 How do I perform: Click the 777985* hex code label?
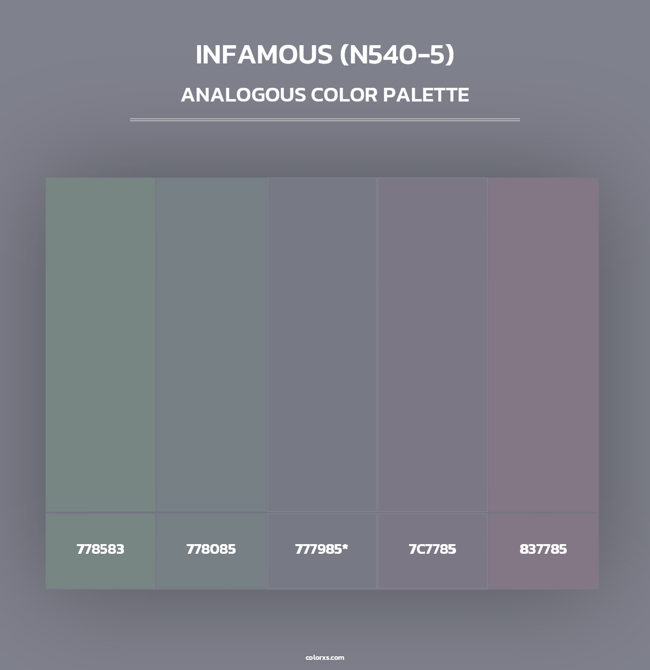[321, 549]
